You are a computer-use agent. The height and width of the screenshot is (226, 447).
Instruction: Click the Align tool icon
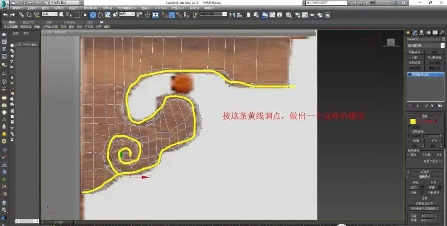tap(240, 15)
